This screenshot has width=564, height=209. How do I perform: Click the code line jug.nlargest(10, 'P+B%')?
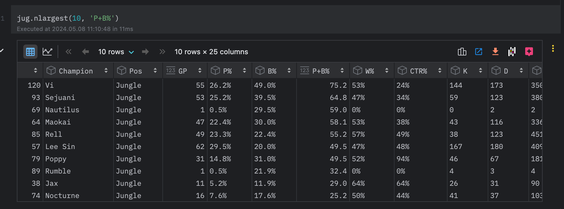pos(68,18)
